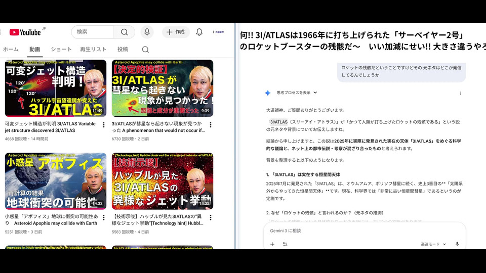The height and width of the screenshot is (273, 486).
Task: Add attachment with plus icon in Gemini
Action: coord(272,244)
